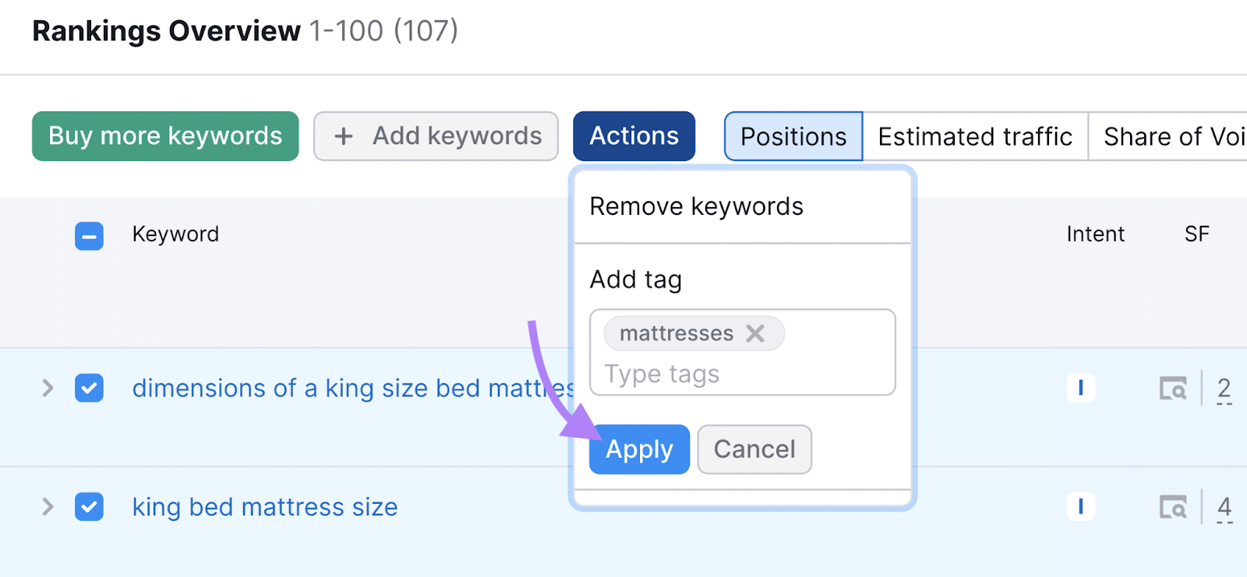Click the Apply button to add tag
Screen dimensions: 1247x577
tap(639, 449)
